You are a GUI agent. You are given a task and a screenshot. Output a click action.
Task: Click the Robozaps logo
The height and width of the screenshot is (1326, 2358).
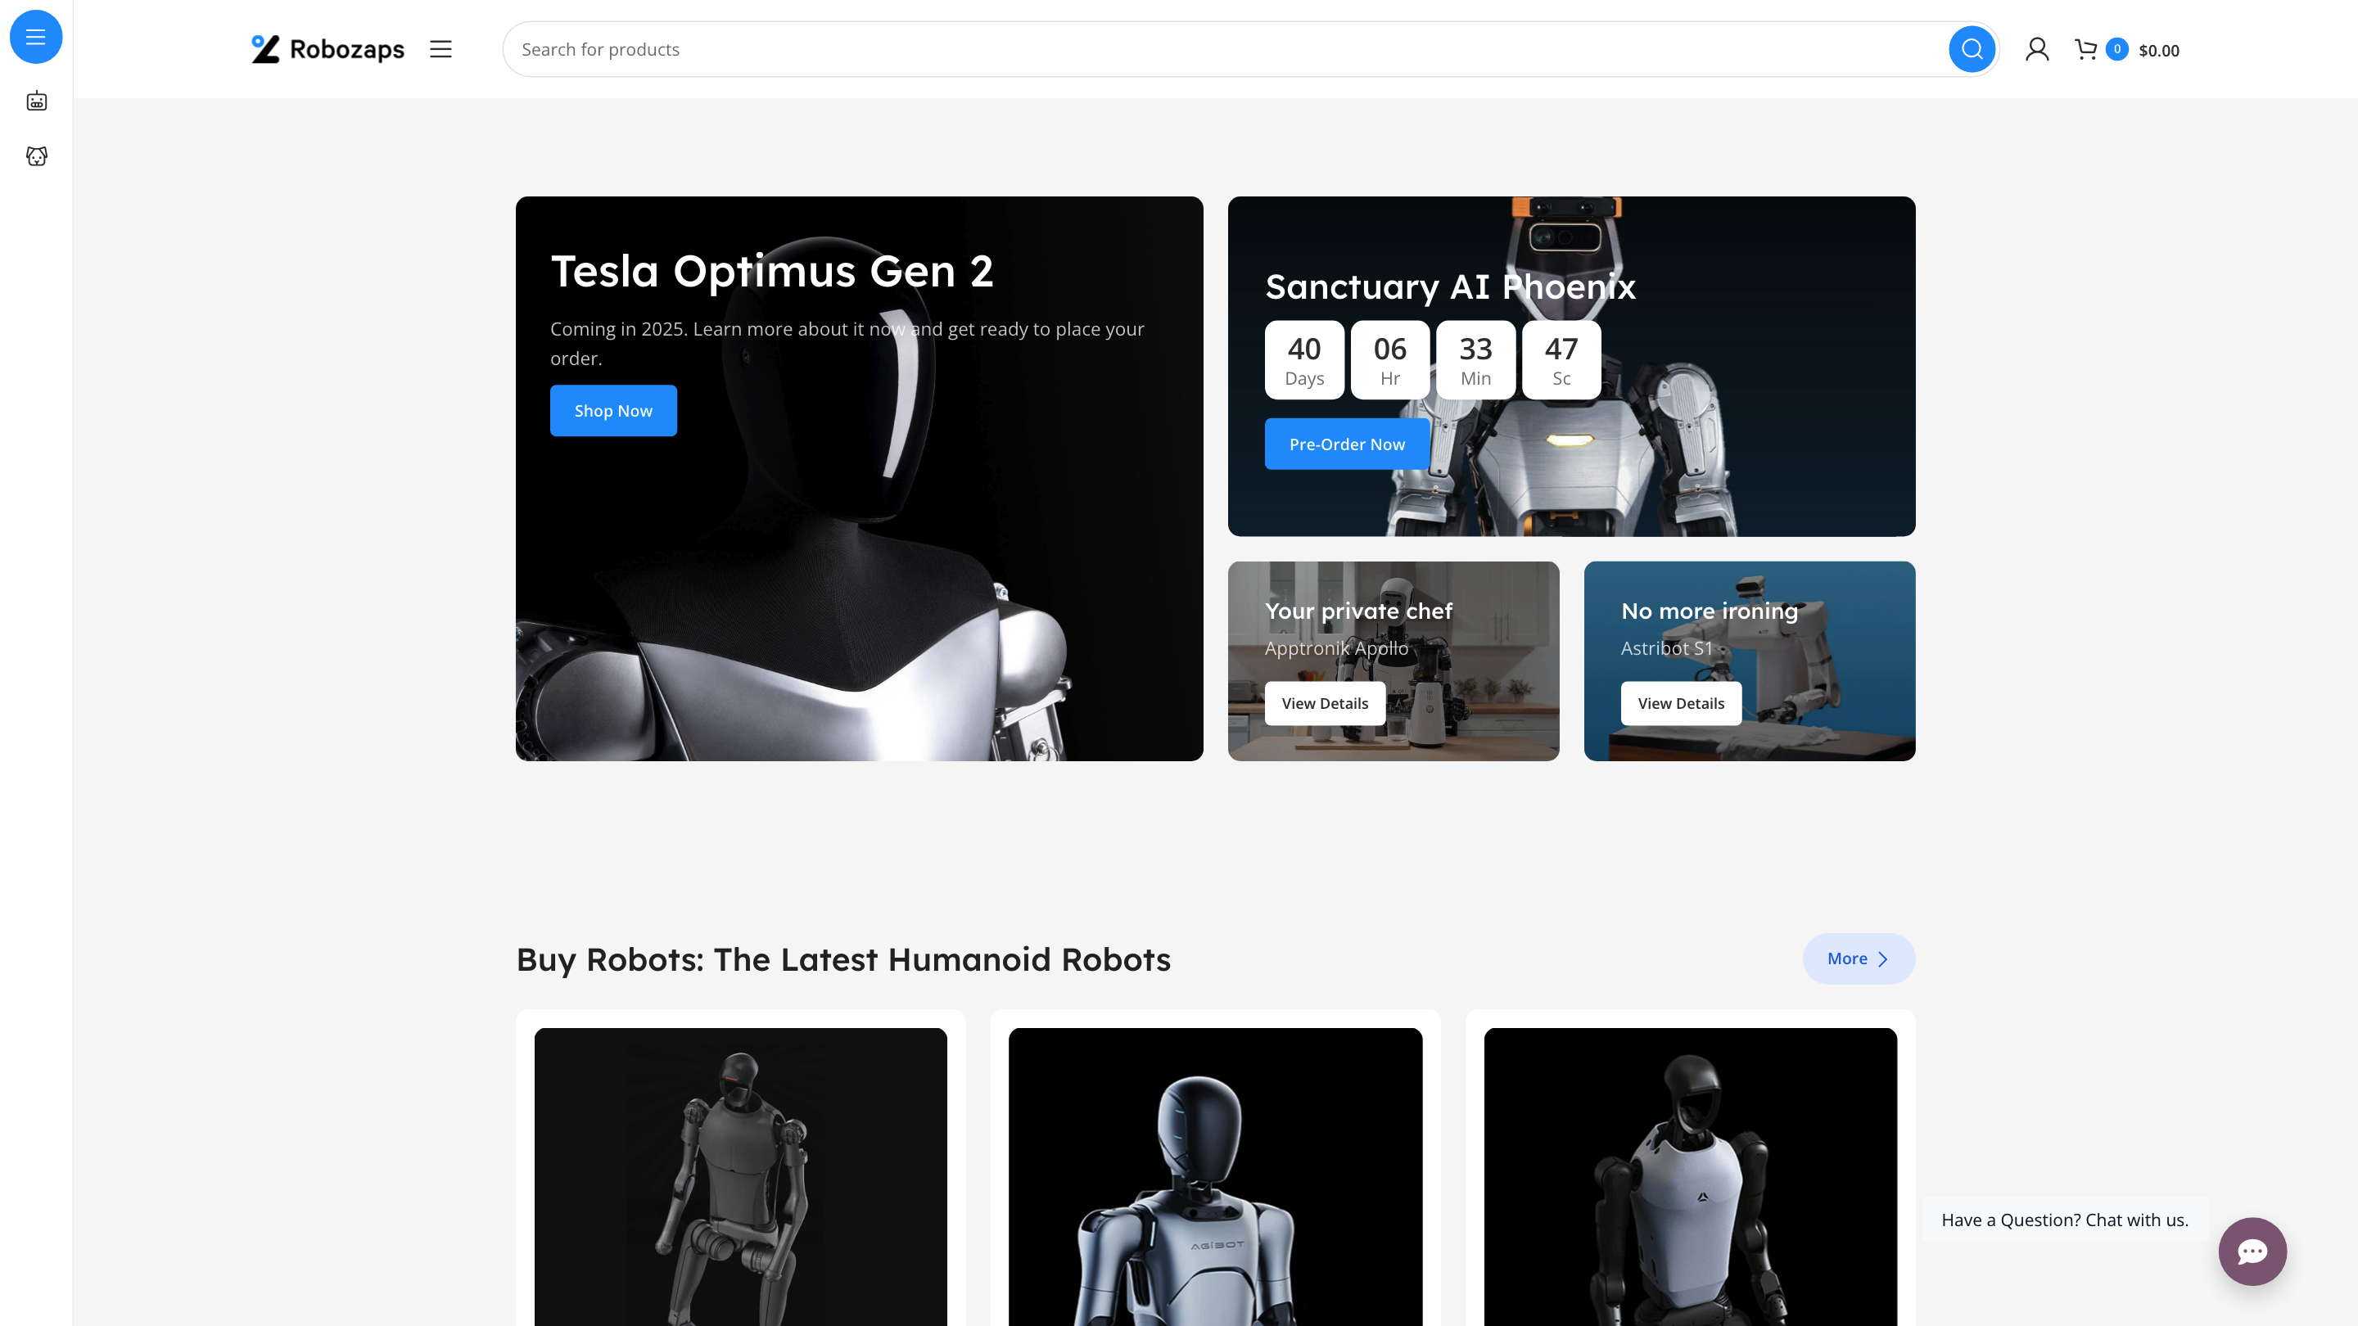[327, 49]
